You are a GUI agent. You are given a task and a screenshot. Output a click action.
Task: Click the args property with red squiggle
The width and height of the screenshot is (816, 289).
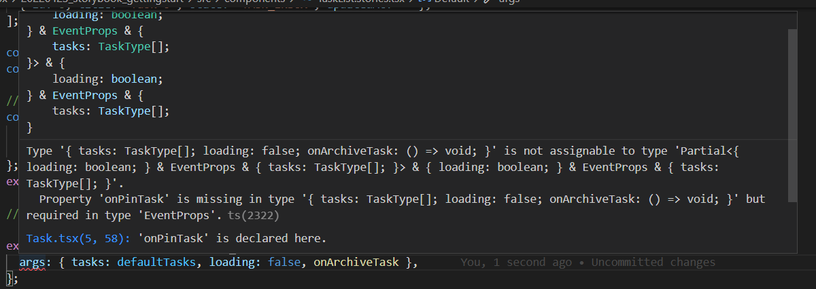(x=31, y=263)
